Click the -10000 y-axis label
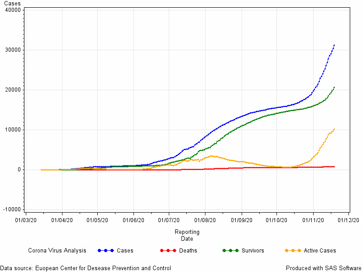 click(x=12, y=209)
